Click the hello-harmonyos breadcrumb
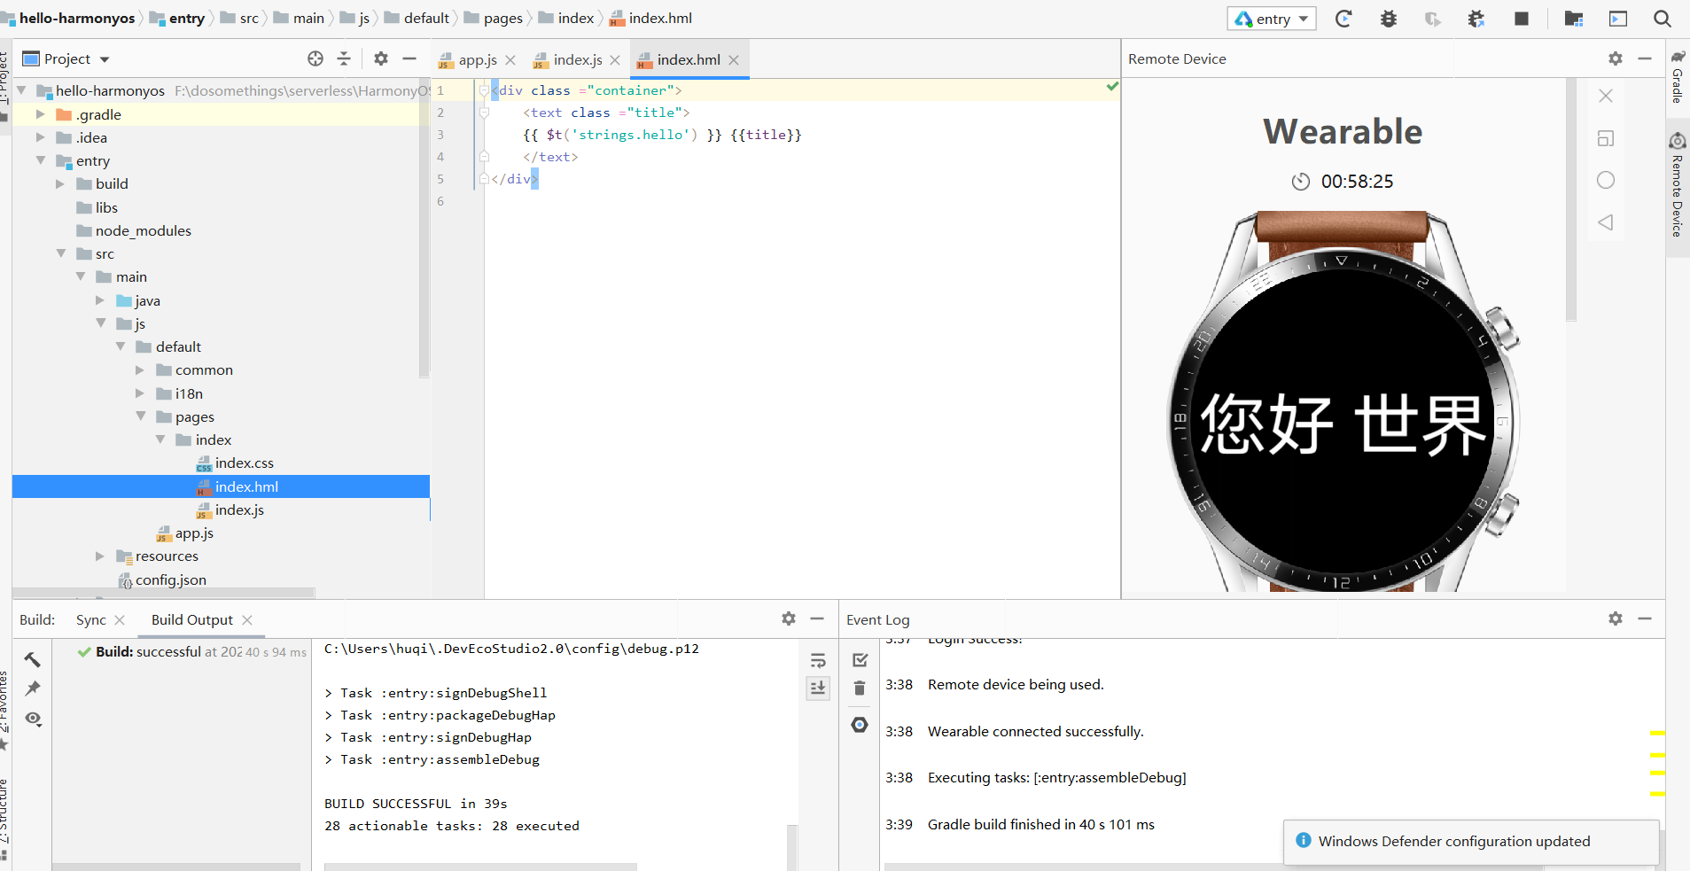The image size is (1690, 871). [x=68, y=18]
